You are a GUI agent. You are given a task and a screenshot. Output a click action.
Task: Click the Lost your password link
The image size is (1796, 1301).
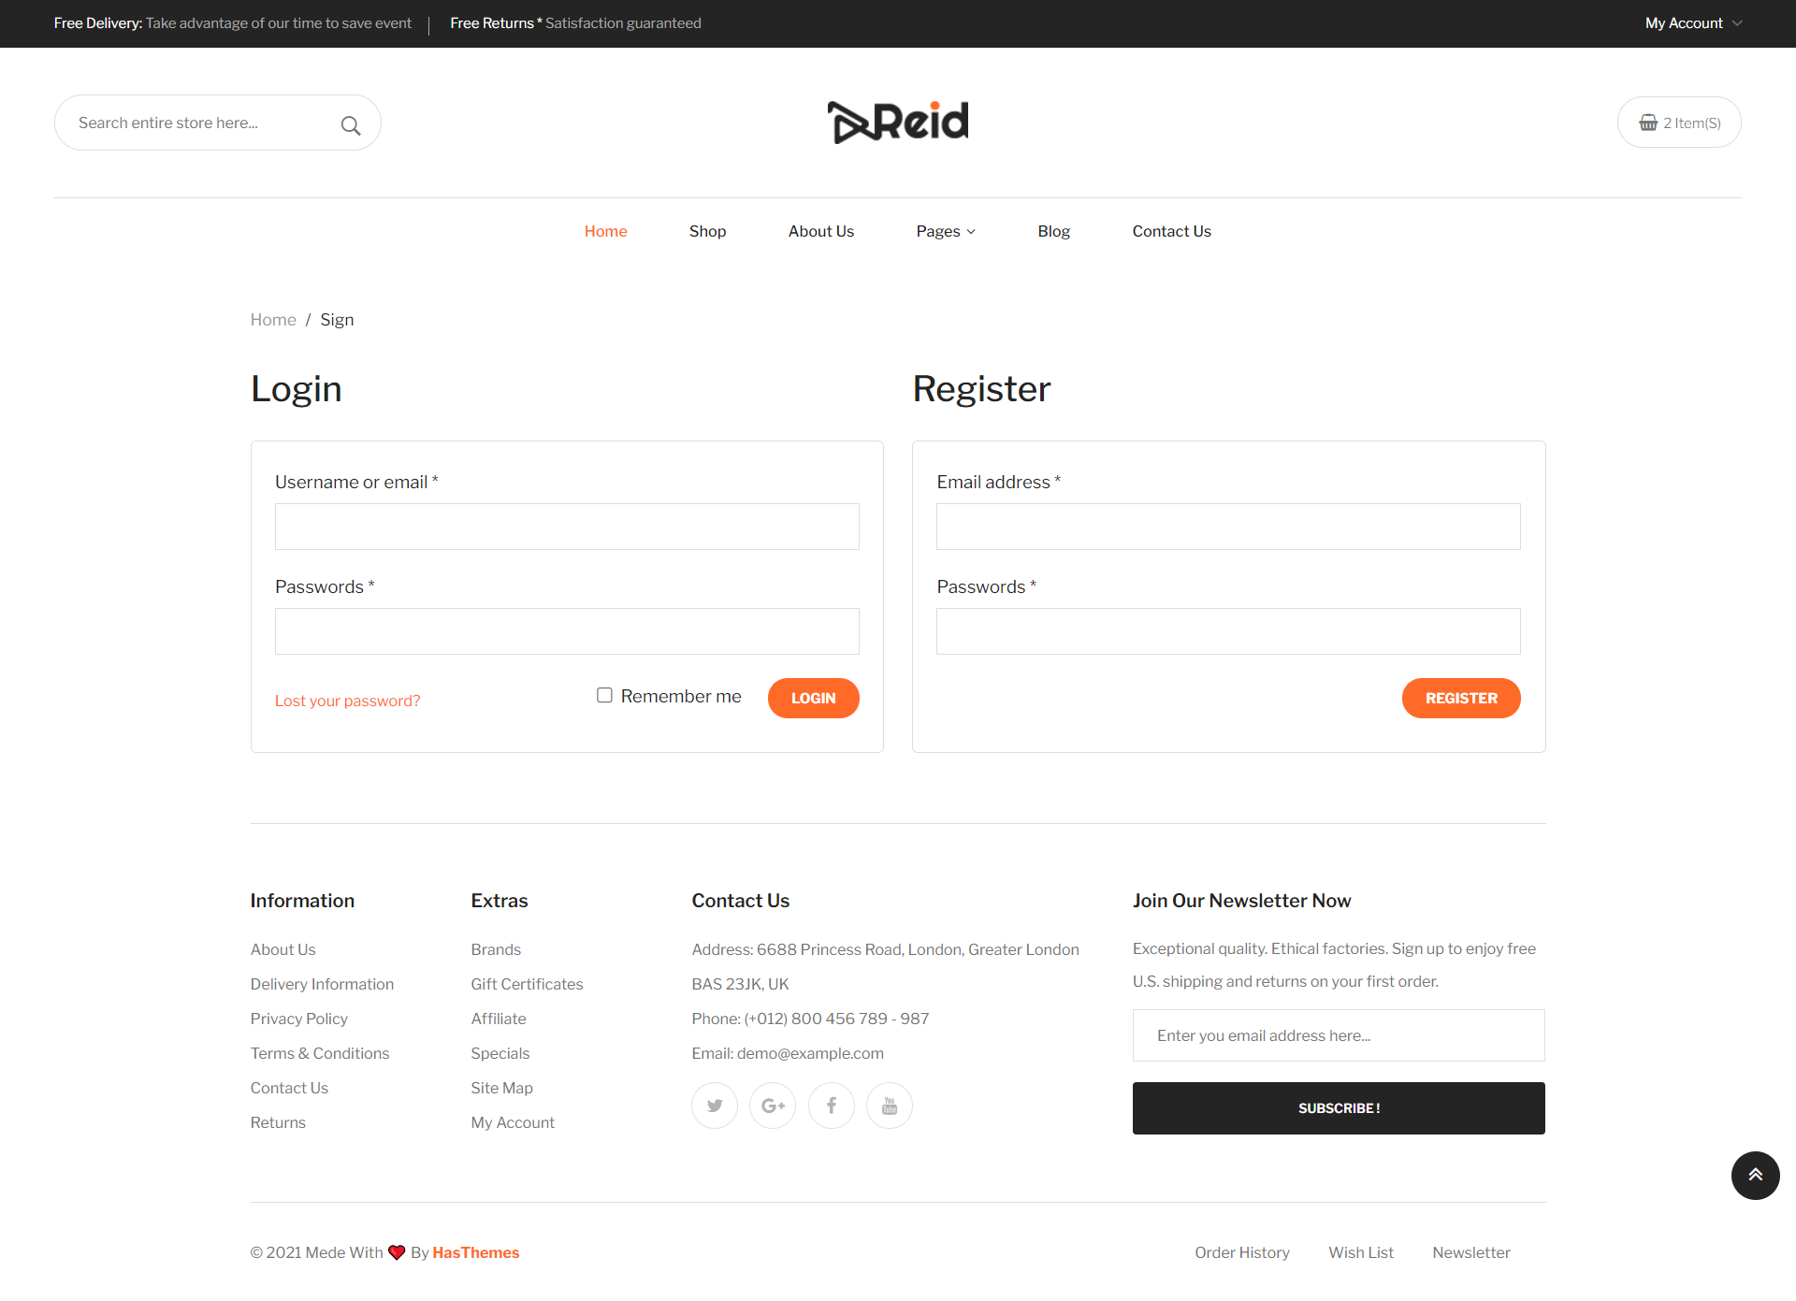click(347, 700)
